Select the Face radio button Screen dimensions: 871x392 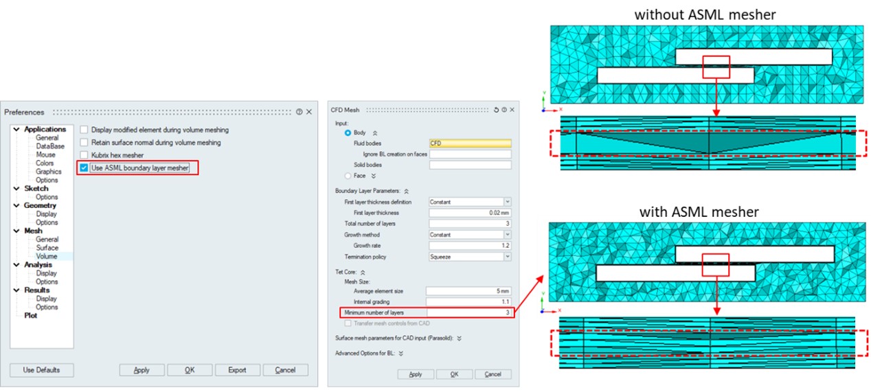tap(348, 176)
